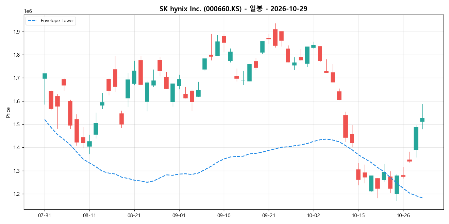The height and width of the screenshot is (224, 449).
Task: Click the 10-26 x-axis date label
Action: tap(403, 215)
